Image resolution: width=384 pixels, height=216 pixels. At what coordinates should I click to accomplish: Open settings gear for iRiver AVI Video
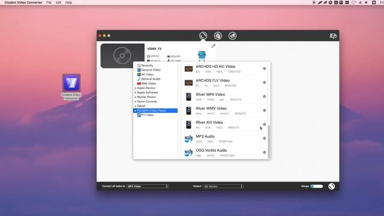click(x=264, y=124)
